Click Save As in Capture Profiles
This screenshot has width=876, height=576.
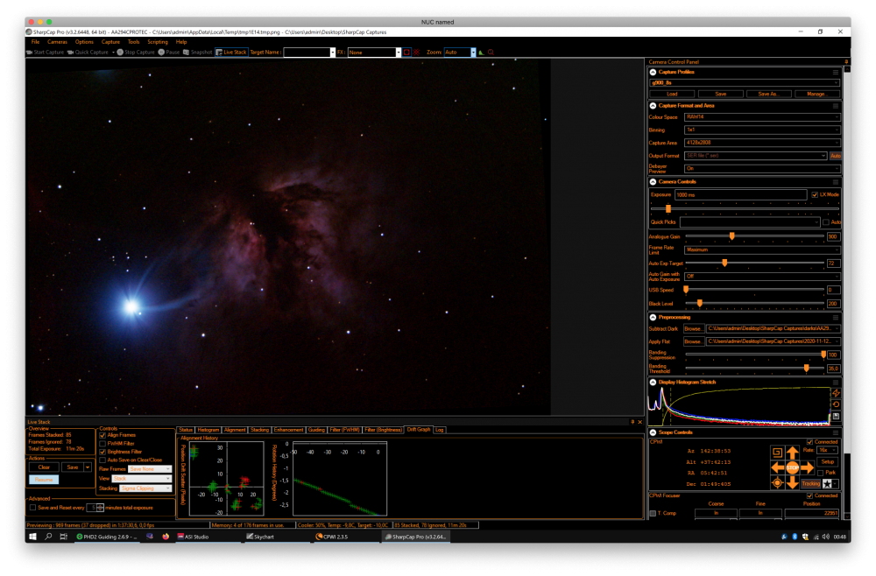[767, 94]
